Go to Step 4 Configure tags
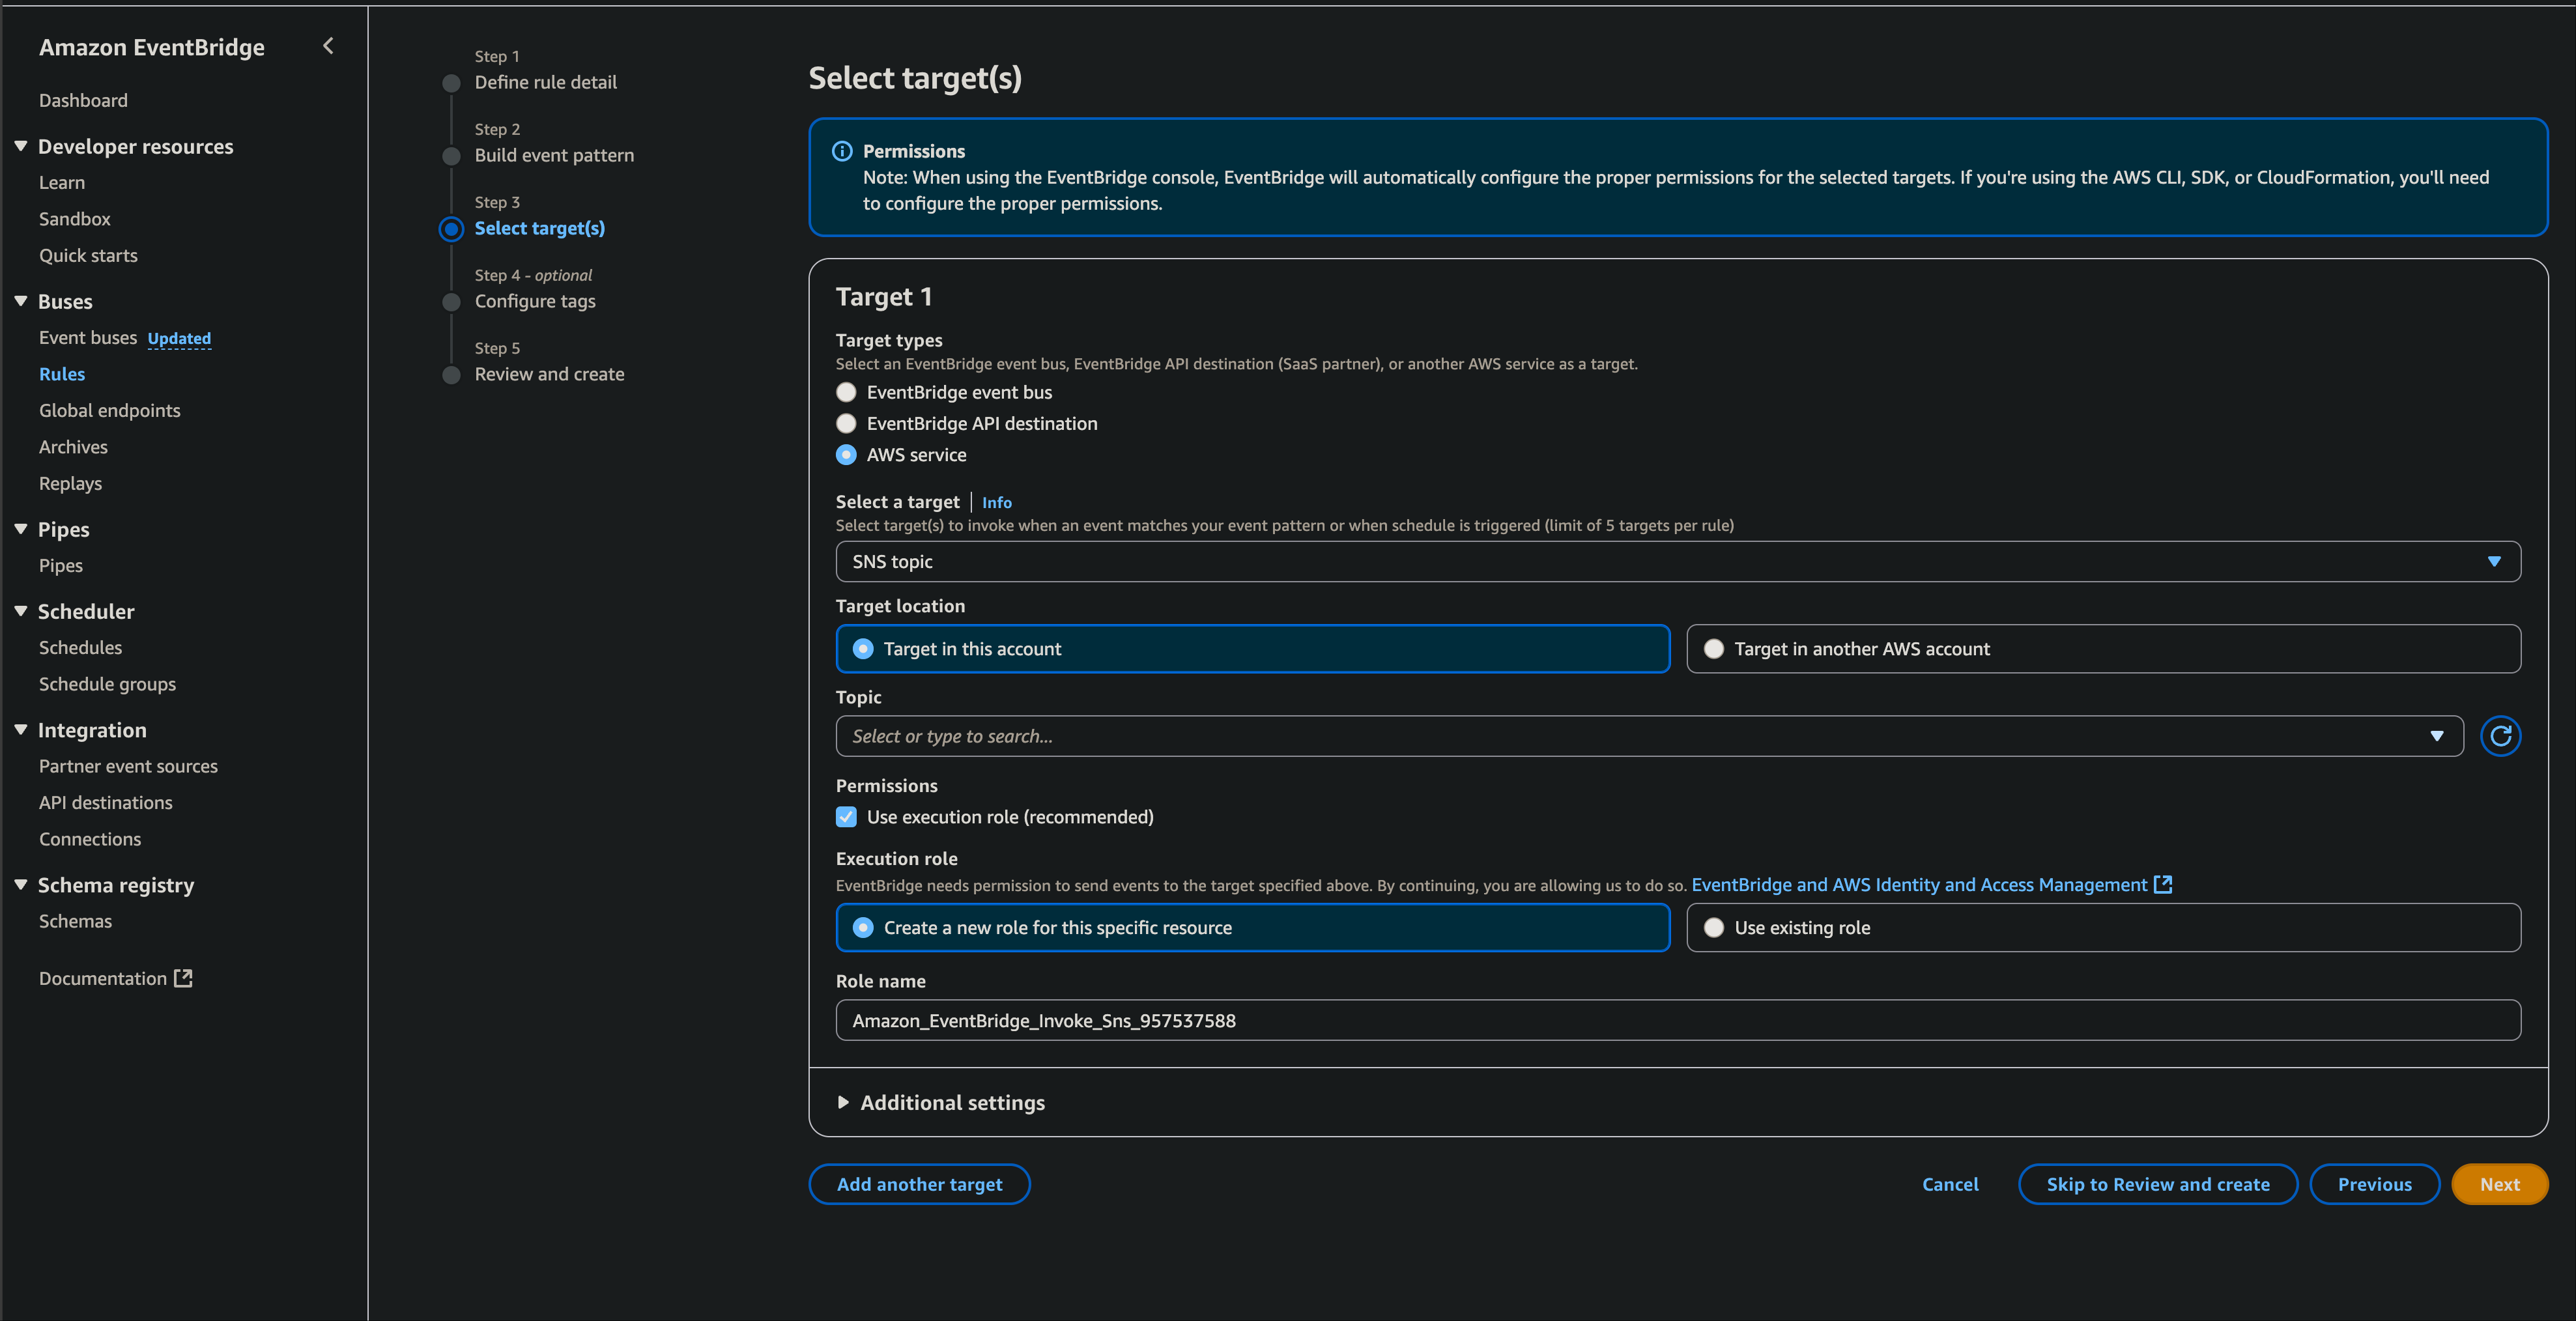The height and width of the screenshot is (1321, 2576). coord(535,301)
